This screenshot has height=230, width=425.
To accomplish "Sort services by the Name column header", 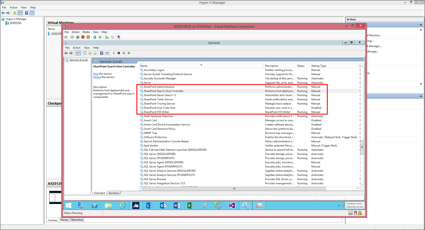I will [x=201, y=66].
